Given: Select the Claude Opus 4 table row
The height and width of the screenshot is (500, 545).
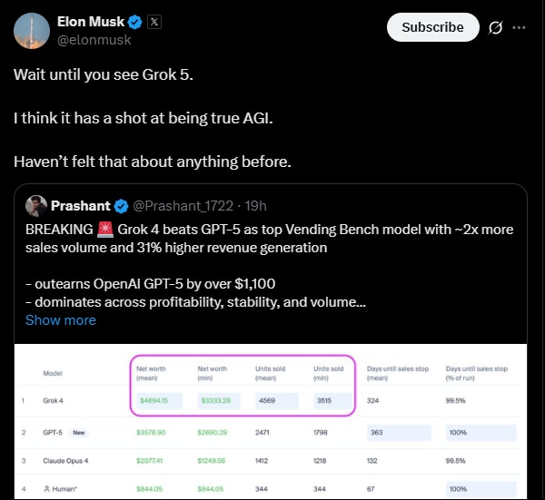Looking at the screenshot, I should [271, 461].
